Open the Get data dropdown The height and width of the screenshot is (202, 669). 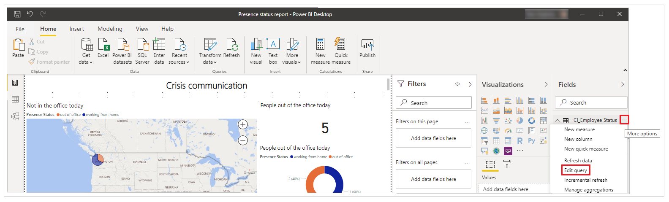[86, 51]
